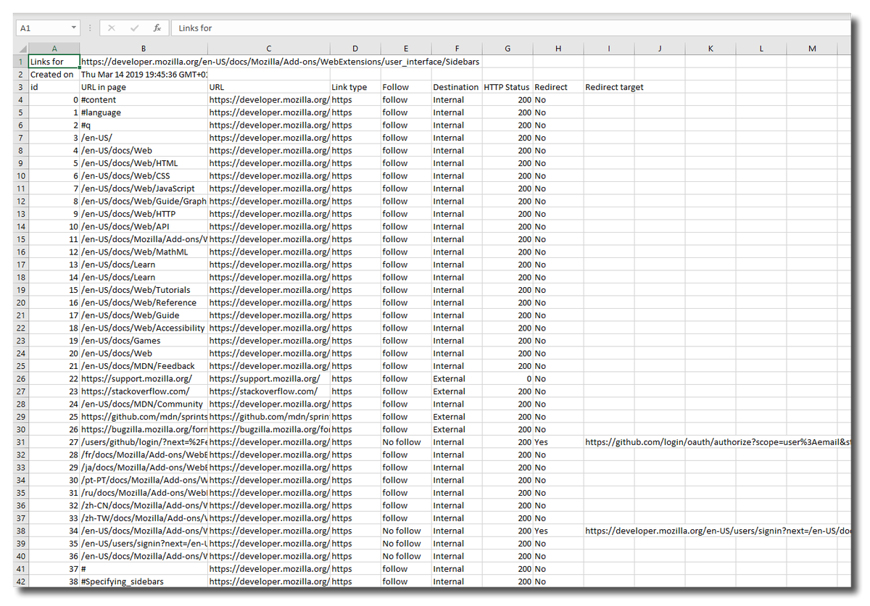This screenshot has height=606, width=870.
Task: Select row 3 header
Action: [x=21, y=87]
